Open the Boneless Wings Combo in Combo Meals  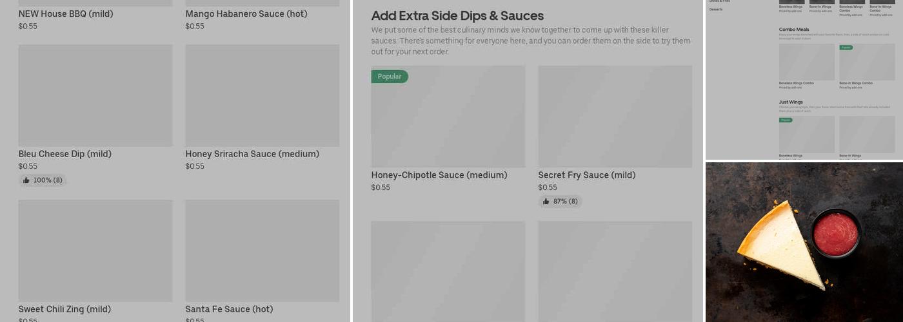pyautogui.click(x=806, y=62)
